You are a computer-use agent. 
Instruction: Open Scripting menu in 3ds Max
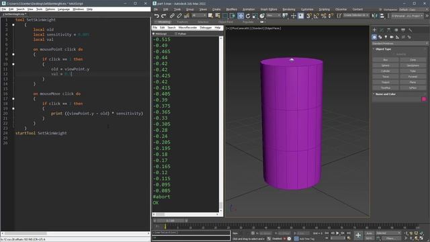pyautogui.click(x=324, y=9)
